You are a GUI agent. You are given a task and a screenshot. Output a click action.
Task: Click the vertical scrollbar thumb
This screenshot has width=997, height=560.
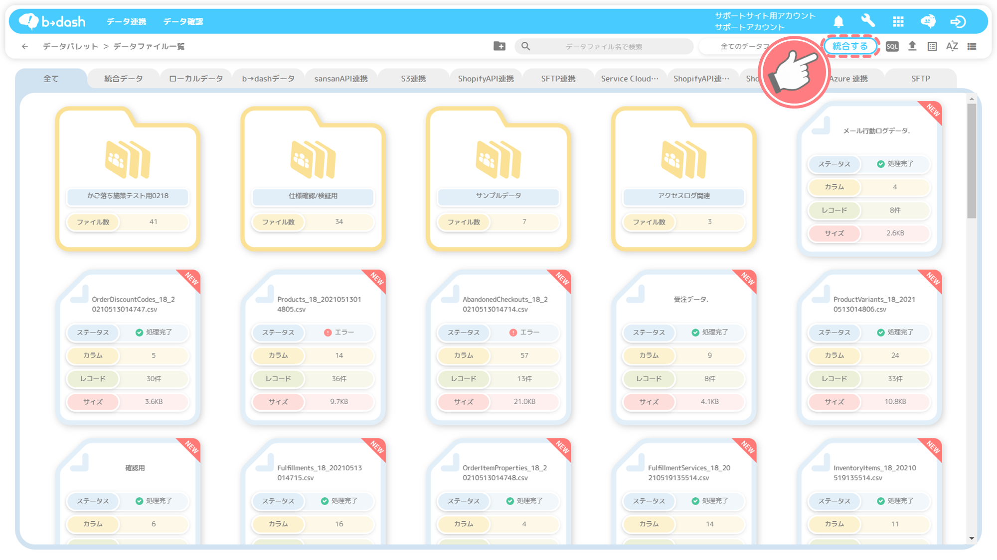point(972,161)
